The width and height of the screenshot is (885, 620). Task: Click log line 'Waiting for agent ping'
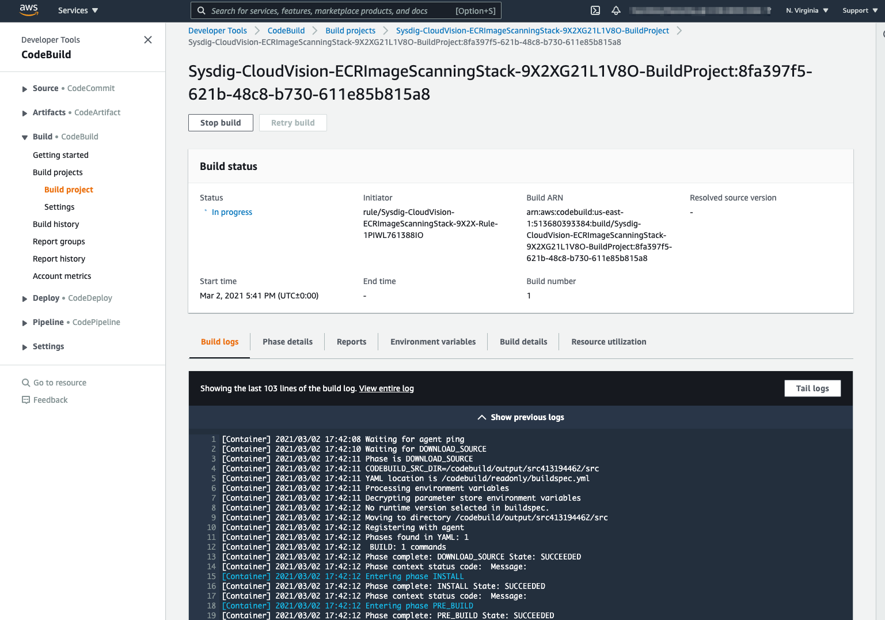click(343, 439)
